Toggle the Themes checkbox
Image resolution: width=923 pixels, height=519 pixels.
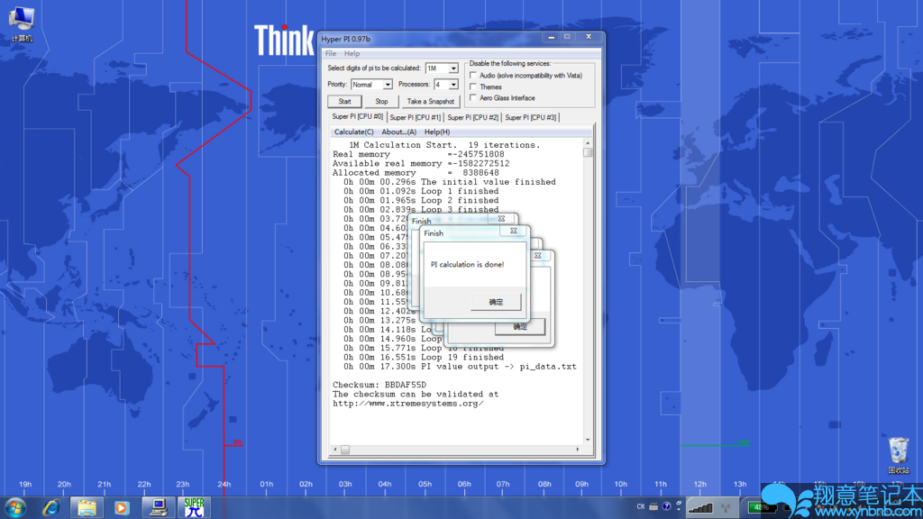(473, 86)
